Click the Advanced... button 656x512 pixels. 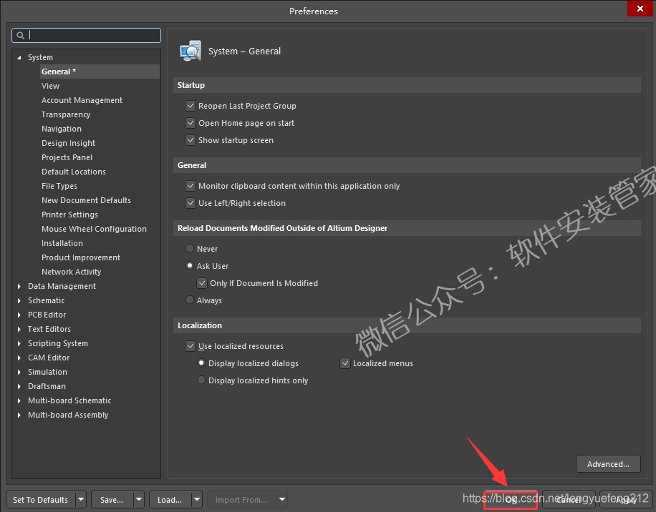pyautogui.click(x=608, y=464)
